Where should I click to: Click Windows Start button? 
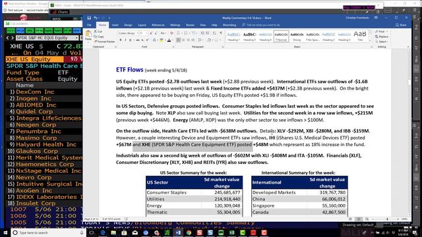tap(5, 232)
